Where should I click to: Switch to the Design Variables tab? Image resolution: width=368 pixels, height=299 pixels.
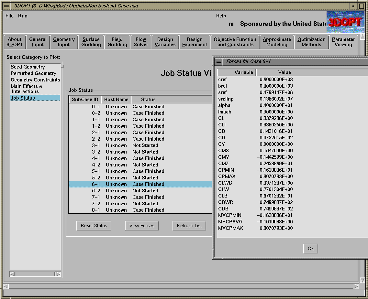click(x=165, y=42)
